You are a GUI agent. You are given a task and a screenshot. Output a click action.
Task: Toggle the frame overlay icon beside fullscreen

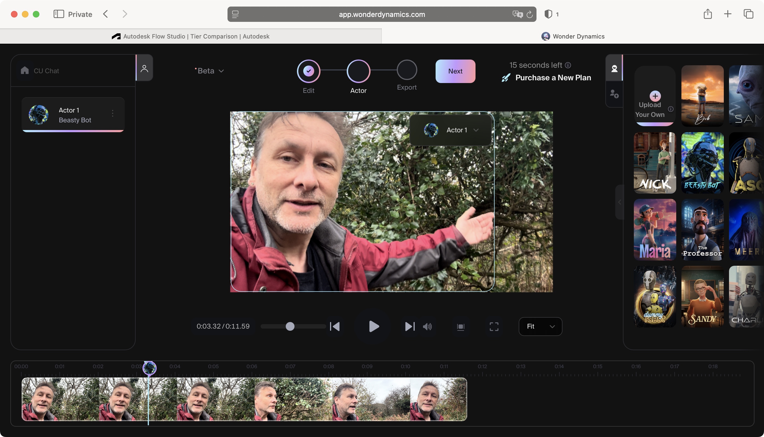(x=460, y=327)
